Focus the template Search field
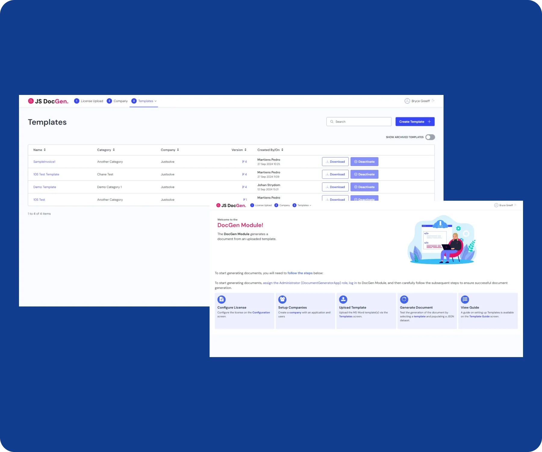542x452 pixels. [x=359, y=122]
